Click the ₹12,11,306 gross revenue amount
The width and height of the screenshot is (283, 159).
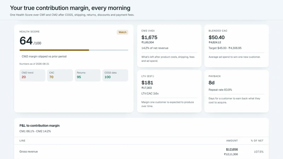231,154
